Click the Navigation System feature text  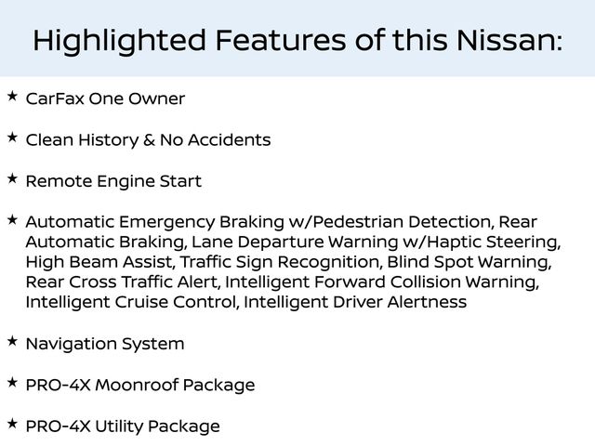[x=105, y=344]
